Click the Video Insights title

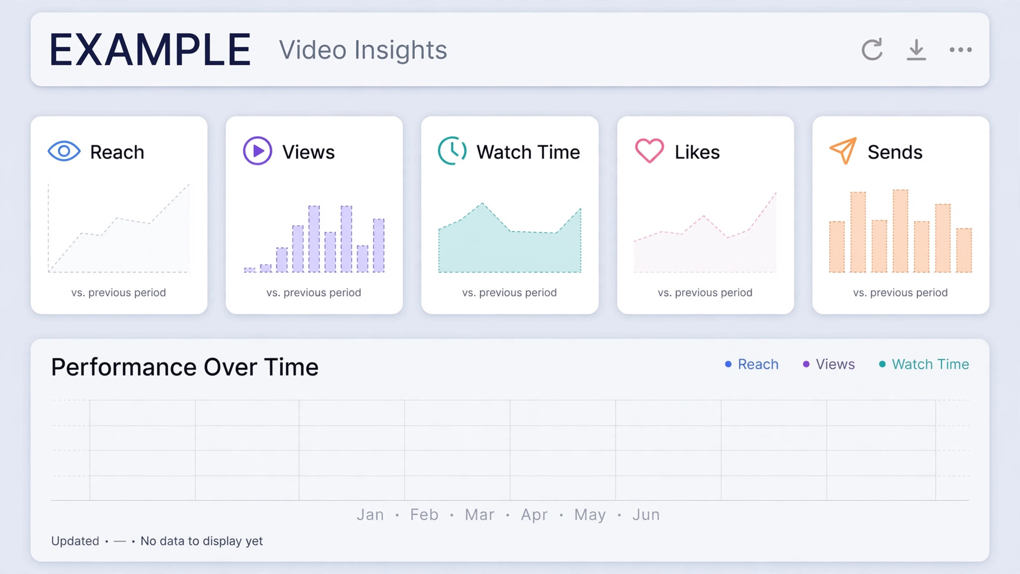pos(363,50)
